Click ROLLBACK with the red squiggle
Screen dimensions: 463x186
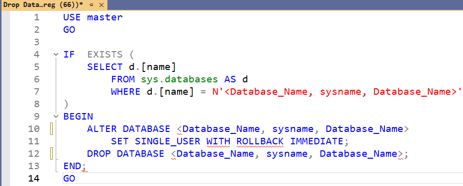pos(260,141)
